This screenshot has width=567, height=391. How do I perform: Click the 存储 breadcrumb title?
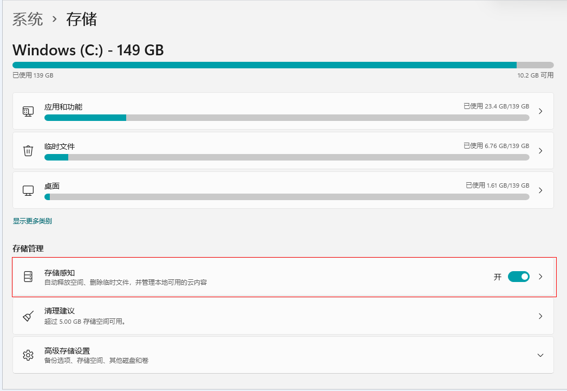click(81, 20)
